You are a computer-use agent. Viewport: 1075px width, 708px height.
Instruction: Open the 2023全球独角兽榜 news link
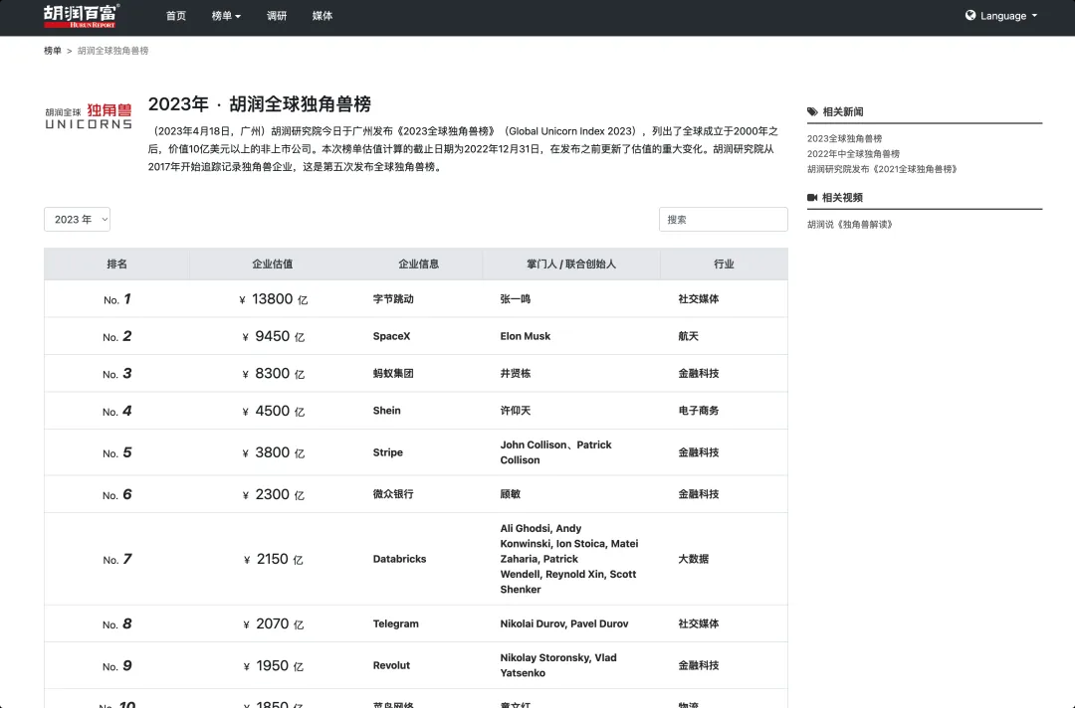845,138
